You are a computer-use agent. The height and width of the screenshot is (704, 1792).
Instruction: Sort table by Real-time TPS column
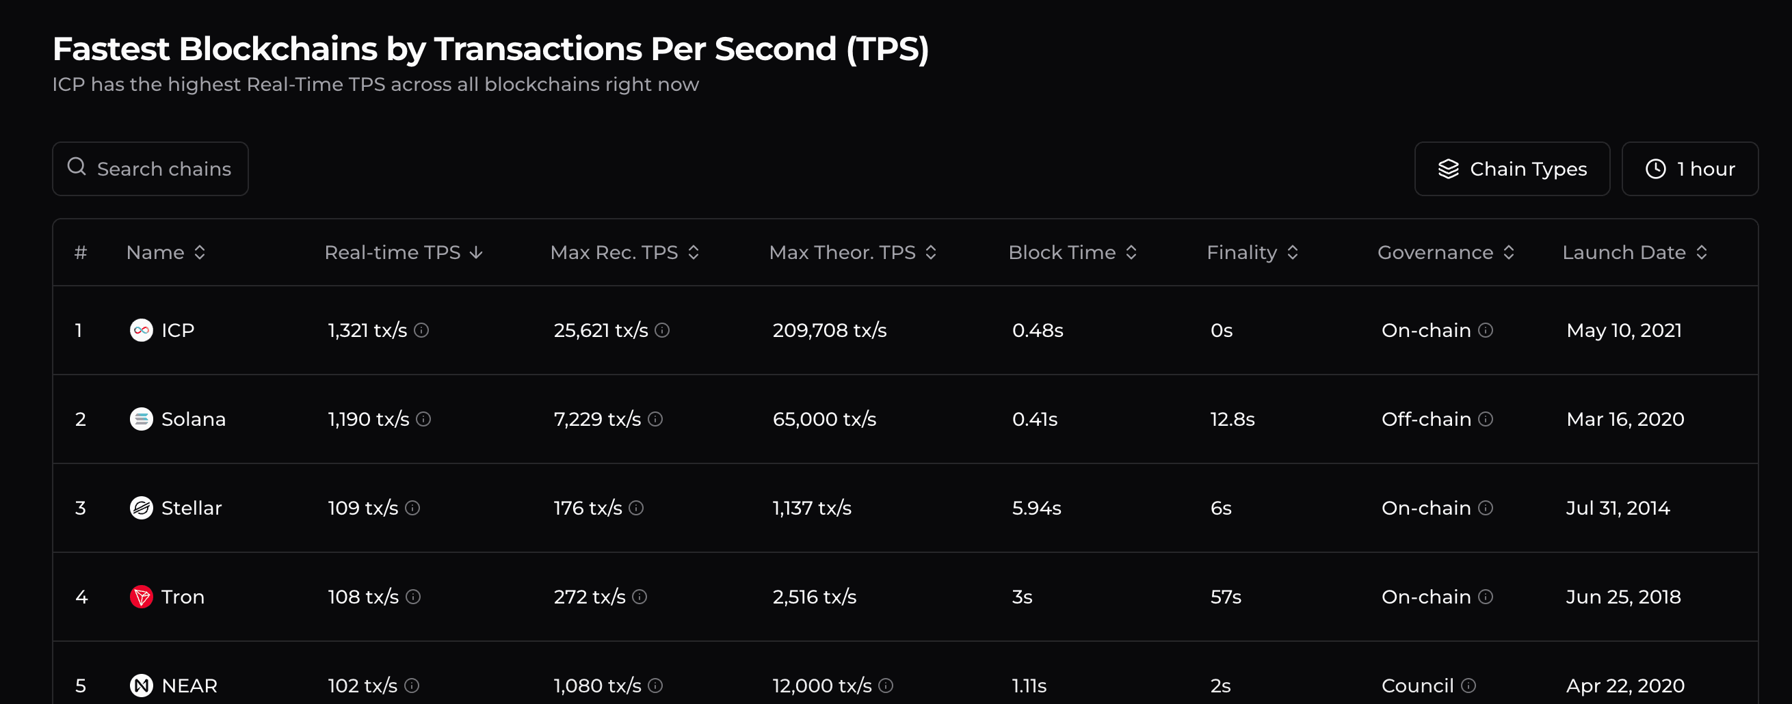404,252
